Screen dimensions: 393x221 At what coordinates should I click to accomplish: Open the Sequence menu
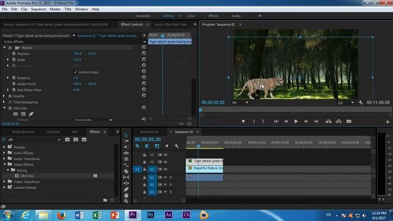pos(38,9)
